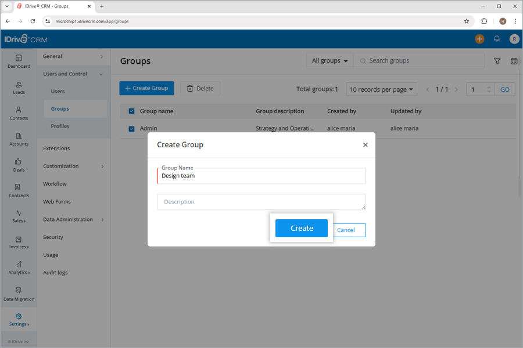Open the filter icon on the Groups page
The image size is (523, 348).
click(497, 60)
